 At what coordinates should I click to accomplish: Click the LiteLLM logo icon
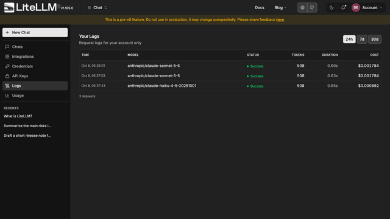click(x=9, y=7)
